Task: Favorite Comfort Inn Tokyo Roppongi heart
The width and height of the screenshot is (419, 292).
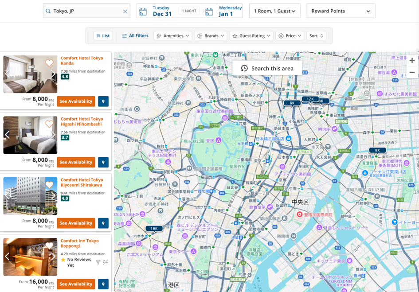Action: point(49,246)
